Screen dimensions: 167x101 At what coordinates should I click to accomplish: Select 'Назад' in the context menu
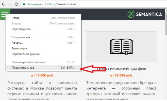16,18
